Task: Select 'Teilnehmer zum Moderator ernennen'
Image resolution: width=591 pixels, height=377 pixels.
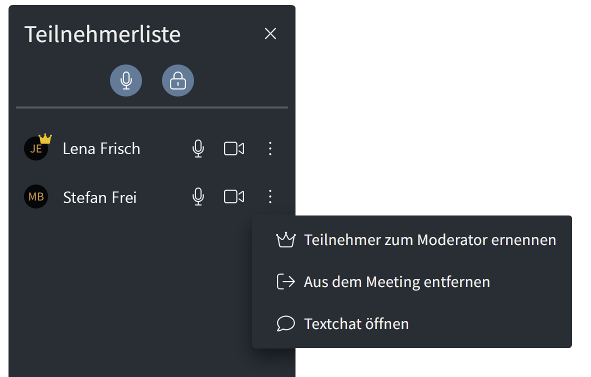Action: 430,240
